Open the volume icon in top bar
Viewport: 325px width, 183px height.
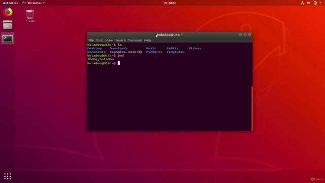click(309, 3)
